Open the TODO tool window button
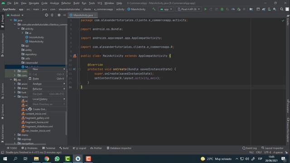 pyautogui.click(x=12, y=148)
